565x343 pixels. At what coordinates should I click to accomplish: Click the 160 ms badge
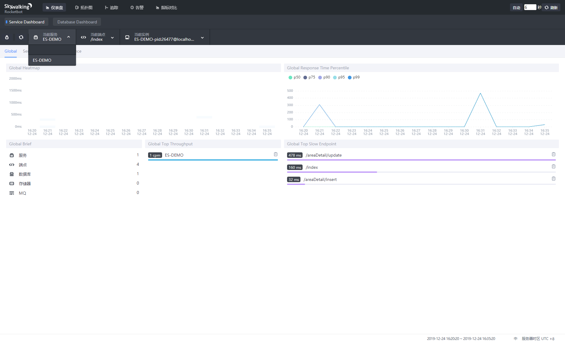click(295, 167)
